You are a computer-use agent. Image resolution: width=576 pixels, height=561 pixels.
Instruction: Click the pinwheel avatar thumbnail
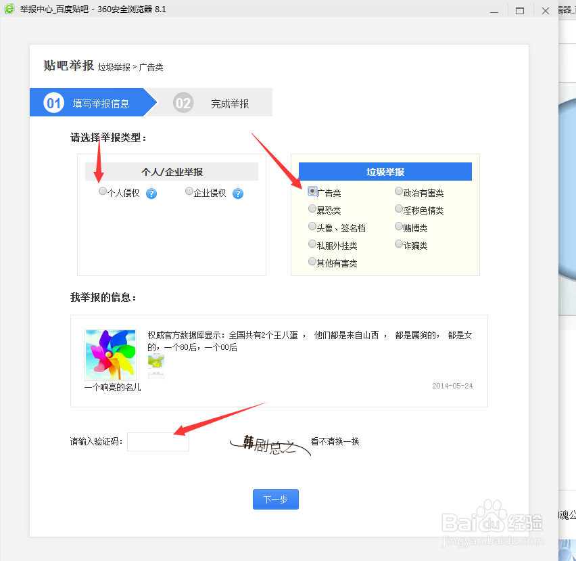[x=111, y=355]
